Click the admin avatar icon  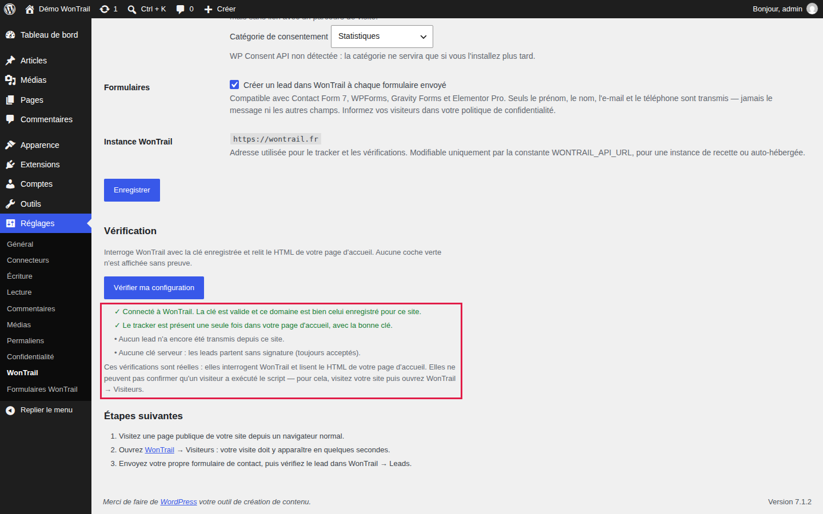click(x=812, y=9)
